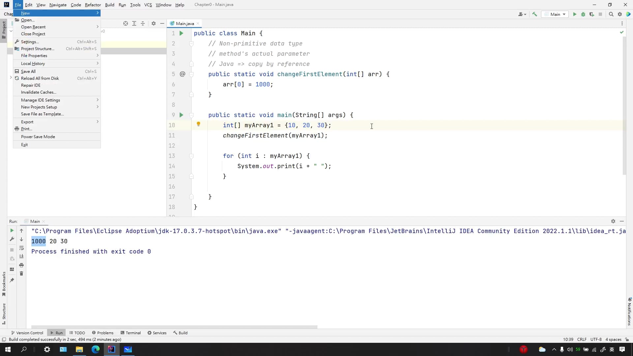This screenshot has width=633, height=356.
Task: Click the green Debug bug icon
Action: (583, 14)
